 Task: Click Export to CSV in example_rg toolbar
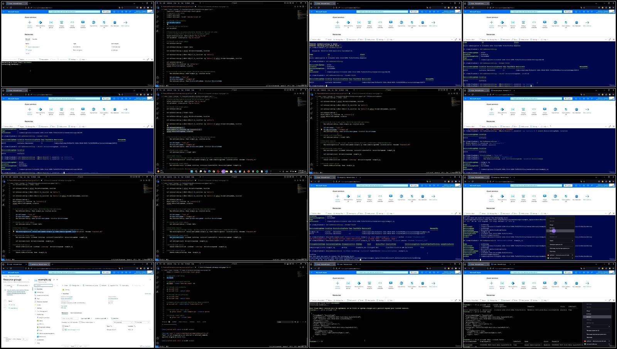point(113,285)
